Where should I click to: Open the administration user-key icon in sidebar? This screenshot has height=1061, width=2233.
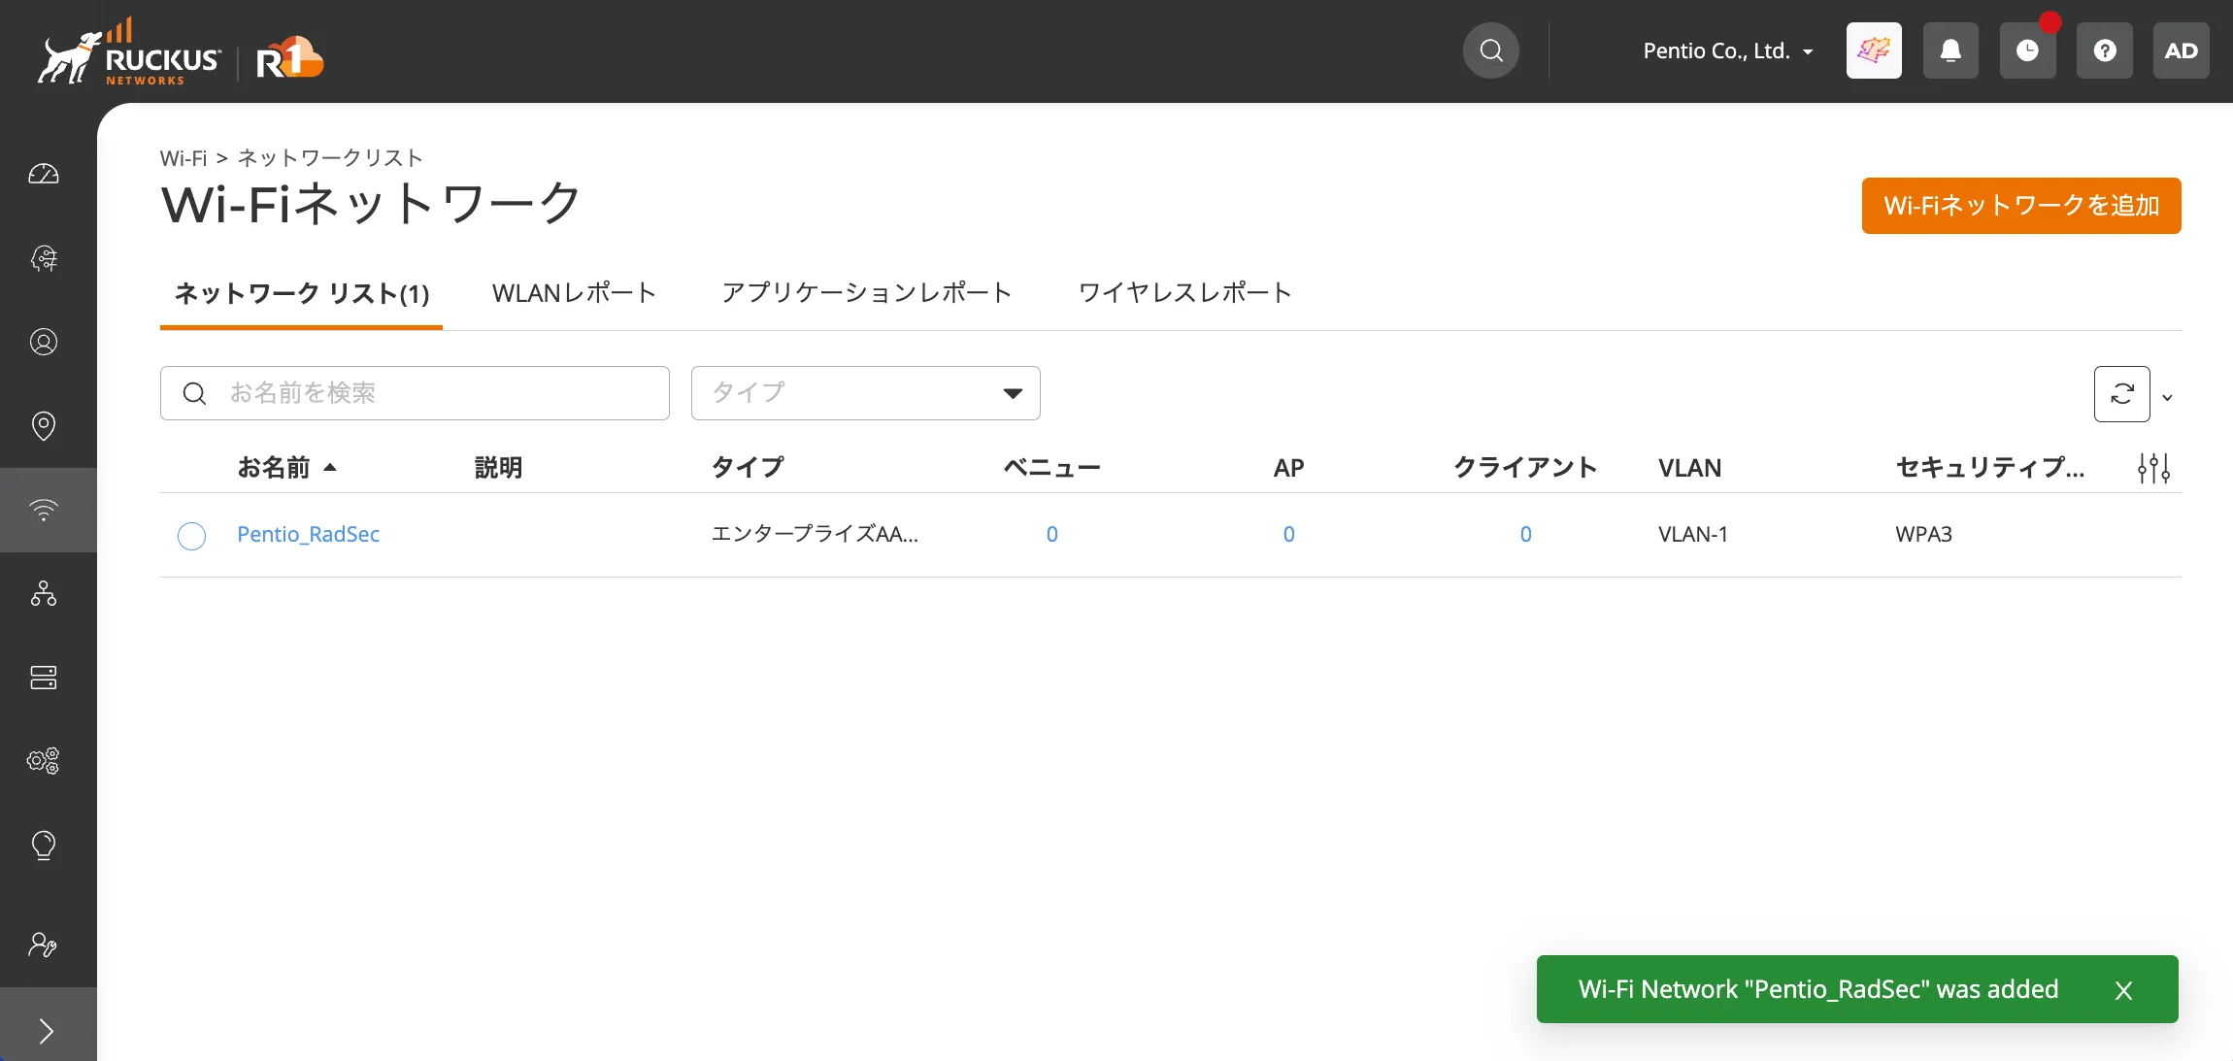(x=44, y=945)
